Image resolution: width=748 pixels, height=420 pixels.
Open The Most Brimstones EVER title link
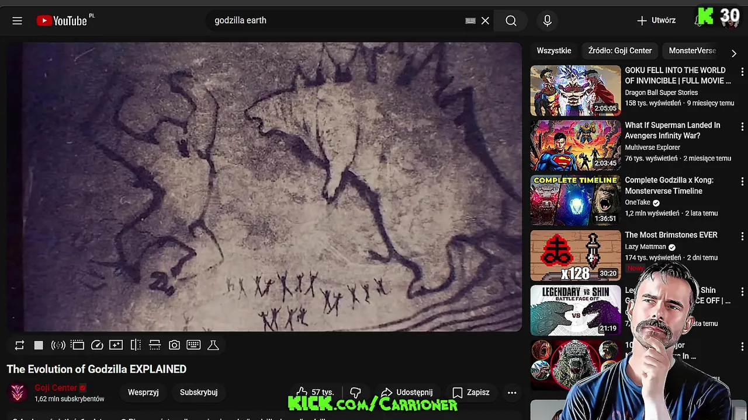671,235
